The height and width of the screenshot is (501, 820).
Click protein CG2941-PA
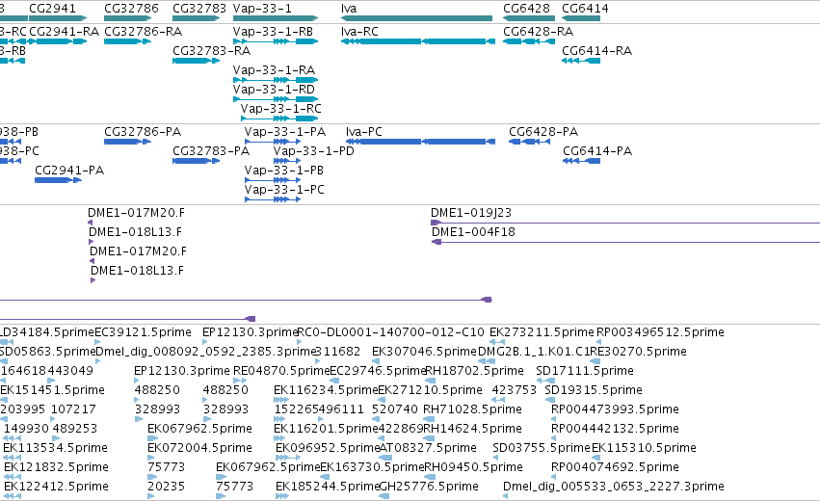pos(58,180)
